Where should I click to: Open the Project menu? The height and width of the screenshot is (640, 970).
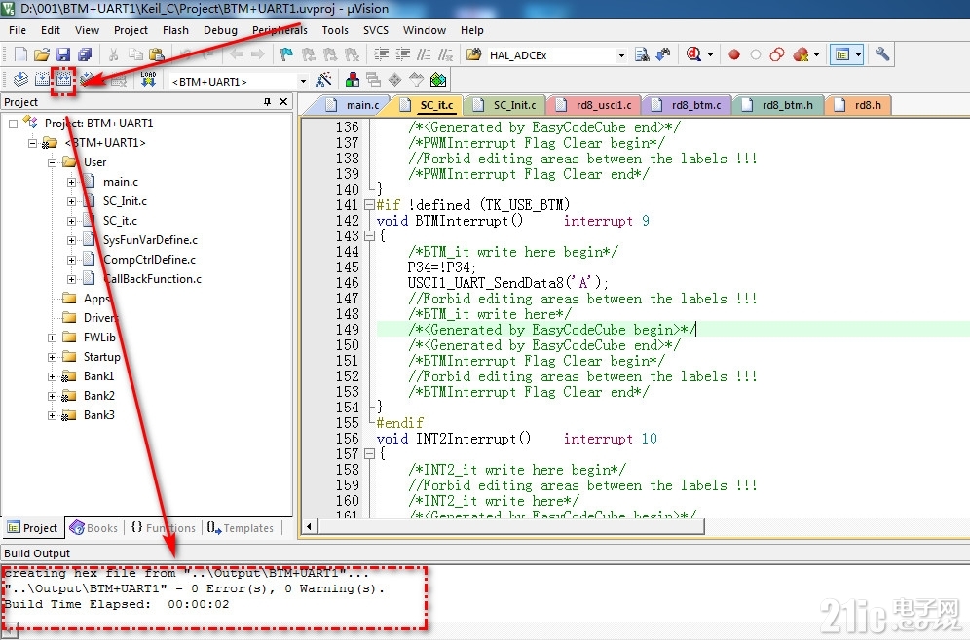click(131, 30)
